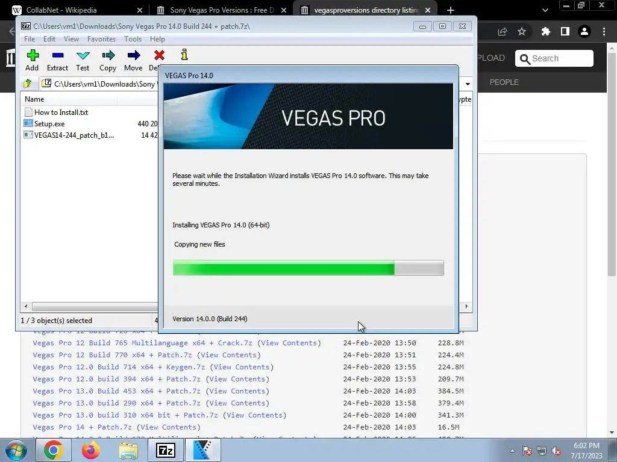Open Vegas Pro 12.0 build 394 Patch link
Screen dimensions: 617x462
116,379
